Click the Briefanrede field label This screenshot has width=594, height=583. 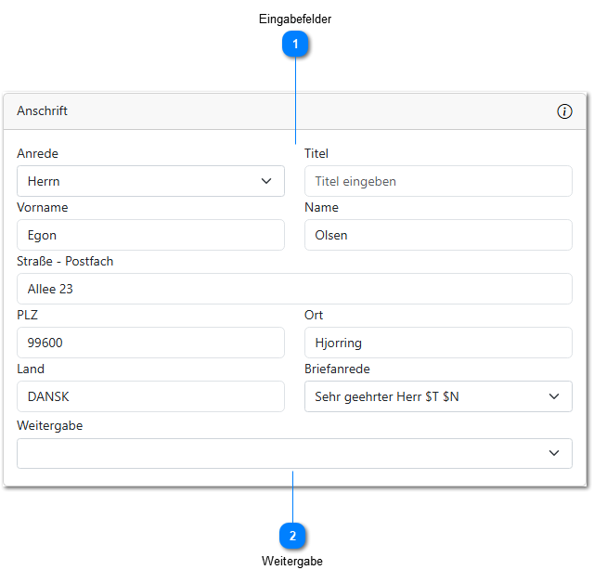337,369
